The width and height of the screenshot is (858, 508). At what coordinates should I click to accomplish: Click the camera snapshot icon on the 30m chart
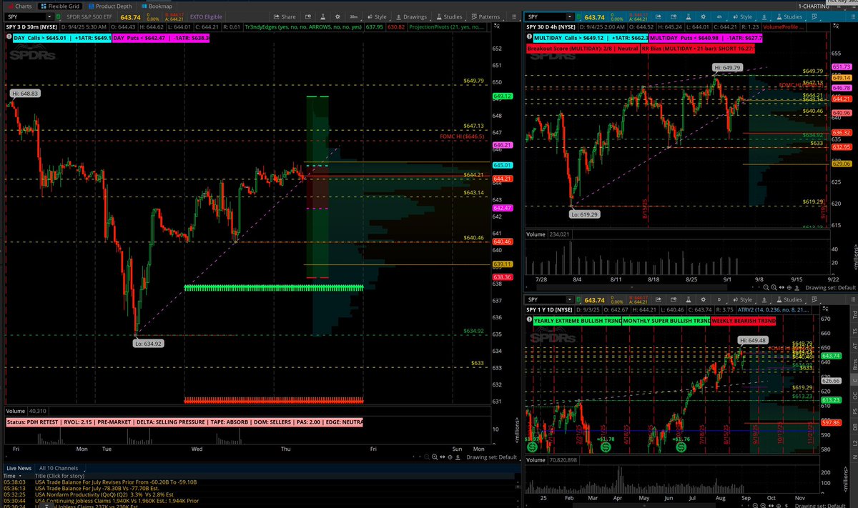[308, 17]
